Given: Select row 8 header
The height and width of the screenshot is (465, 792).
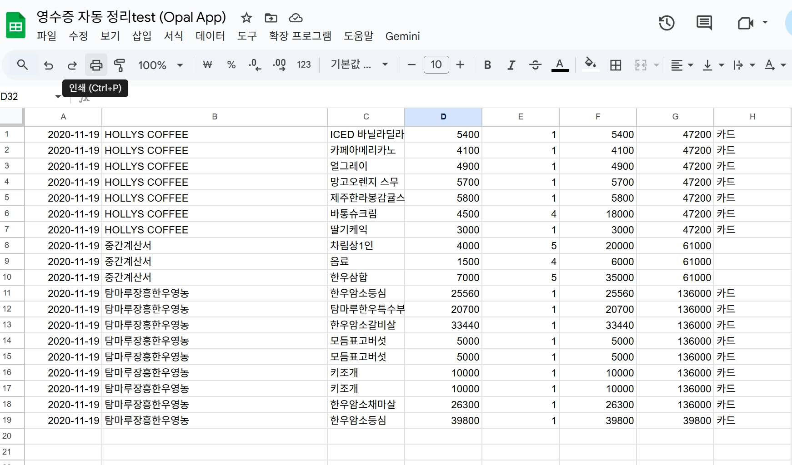Looking at the screenshot, I should (x=12, y=245).
